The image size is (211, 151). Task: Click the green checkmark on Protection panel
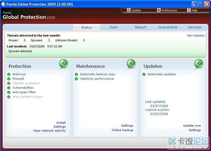coord(63,64)
